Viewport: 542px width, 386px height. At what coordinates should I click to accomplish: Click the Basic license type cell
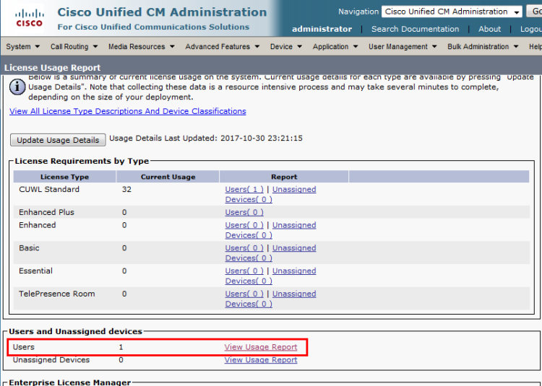[x=29, y=248]
